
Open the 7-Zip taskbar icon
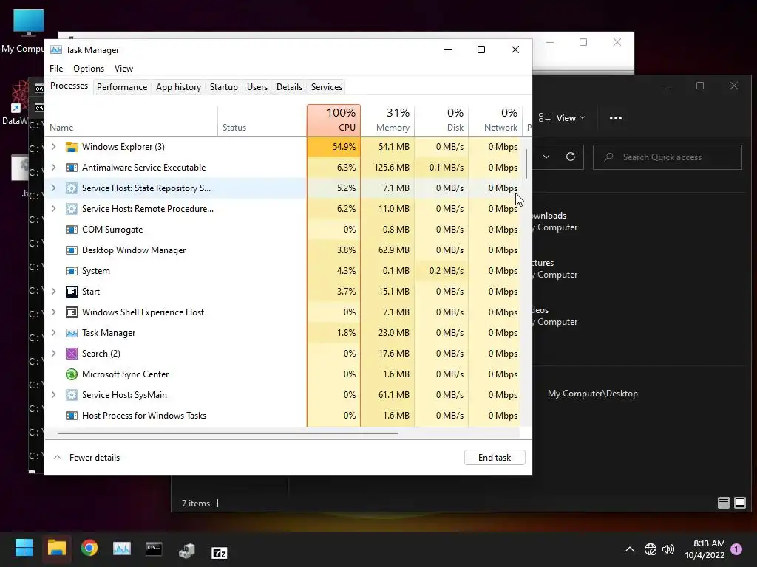click(x=220, y=552)
